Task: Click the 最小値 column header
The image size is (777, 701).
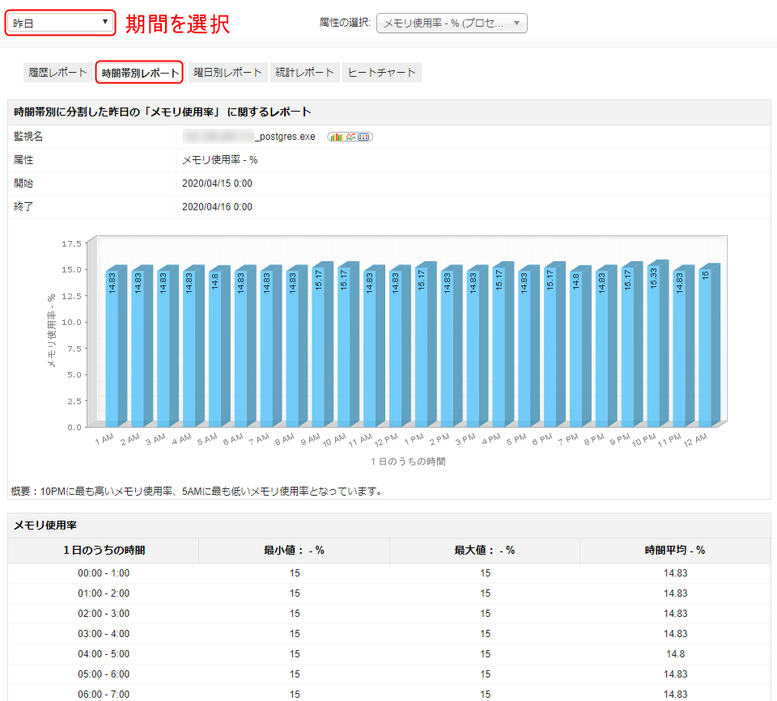Action: click(x=294, y=551)
